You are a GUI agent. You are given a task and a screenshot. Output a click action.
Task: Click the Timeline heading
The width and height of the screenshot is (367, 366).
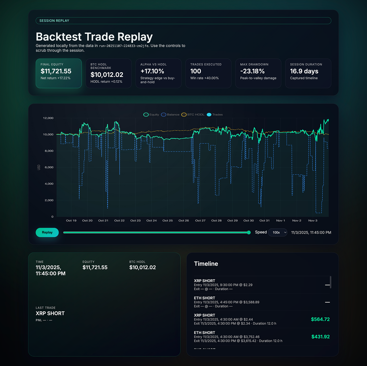click(206, 264)
